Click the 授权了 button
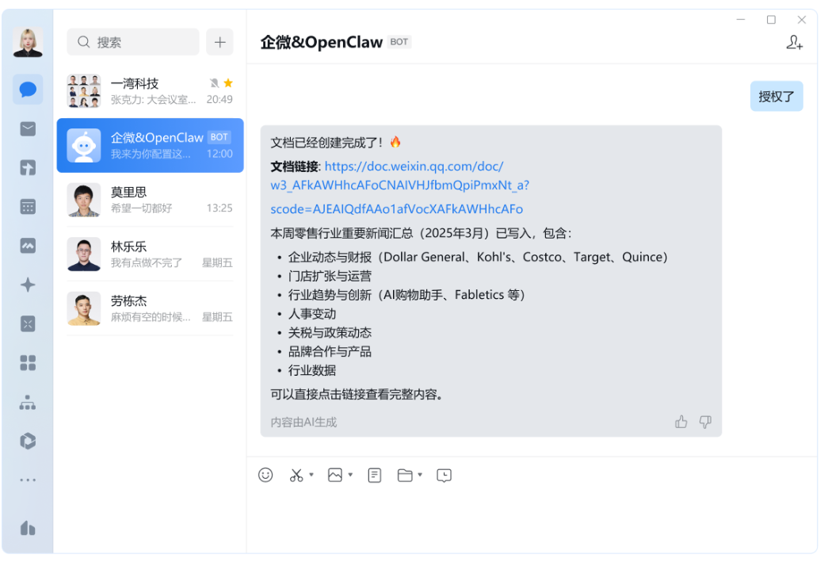828x566 pixels. click(x=776, y=94)
